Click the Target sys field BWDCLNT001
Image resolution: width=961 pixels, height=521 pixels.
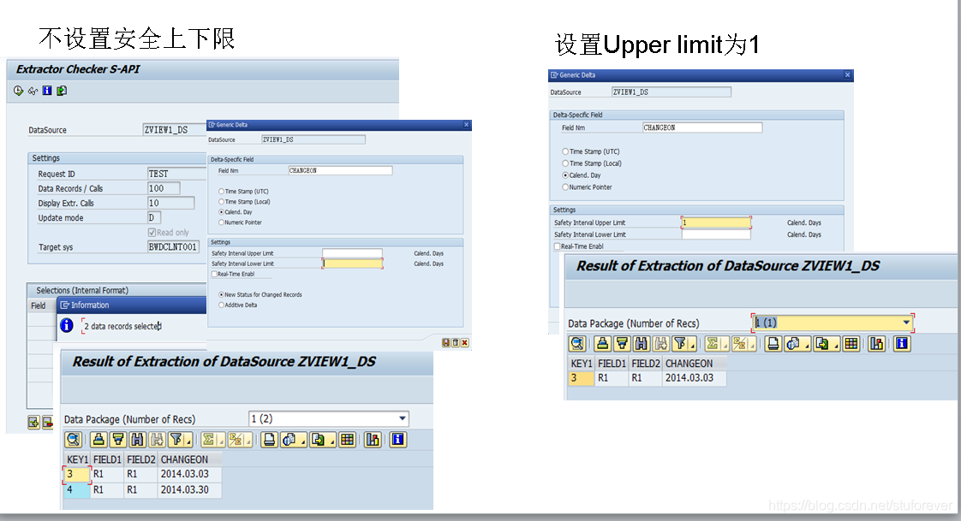[173, 247]
